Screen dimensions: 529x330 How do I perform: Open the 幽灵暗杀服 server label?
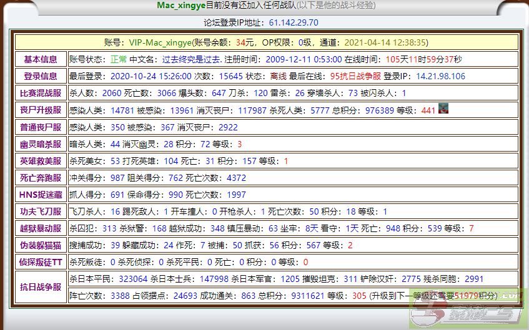(x=41, y=143)
